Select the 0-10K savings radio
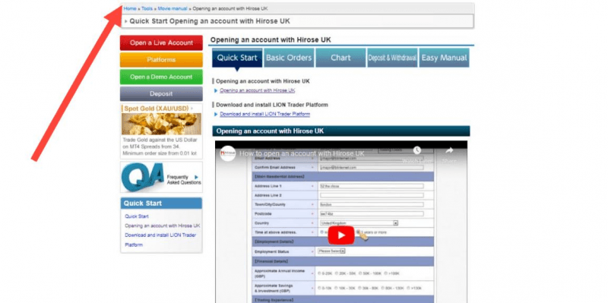 pos(320,289)
